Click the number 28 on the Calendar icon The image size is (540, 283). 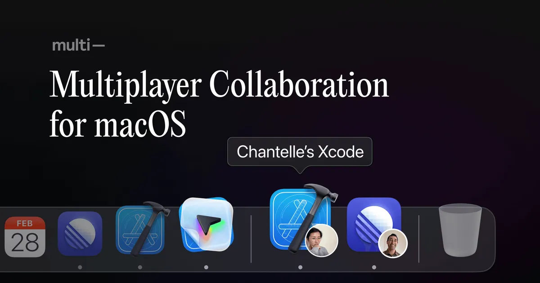point(25,241)
